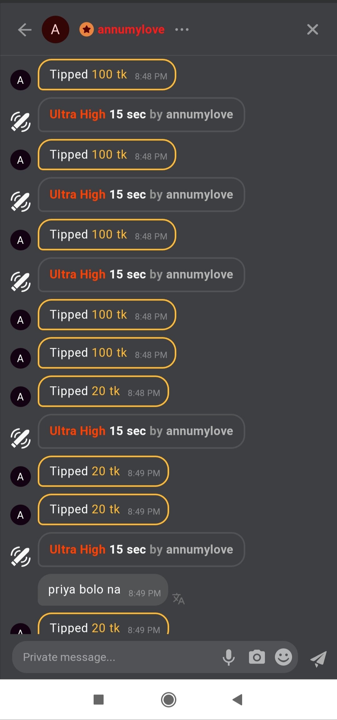Image resolution: width=337 pixels, height=720 pixels.
Task: Open the three-dot more options menu
Action: tap(182, 30)
